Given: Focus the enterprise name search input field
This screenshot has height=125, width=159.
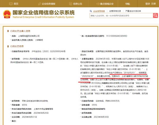Looking at the screenshot, I should (x=121, y=16).
